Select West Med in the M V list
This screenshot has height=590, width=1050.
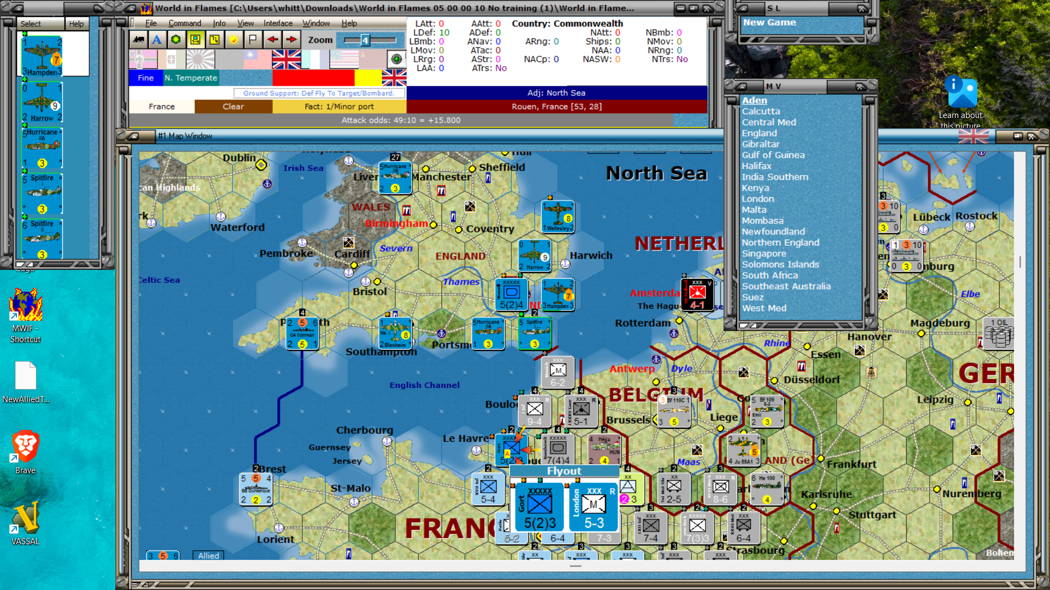point(764,308)
